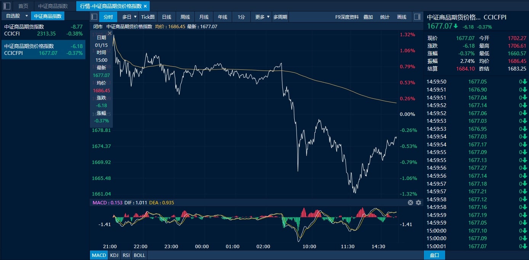Expand the 自选股 dropdown arrow
The image size is (529, 260).
click(26, 16)
